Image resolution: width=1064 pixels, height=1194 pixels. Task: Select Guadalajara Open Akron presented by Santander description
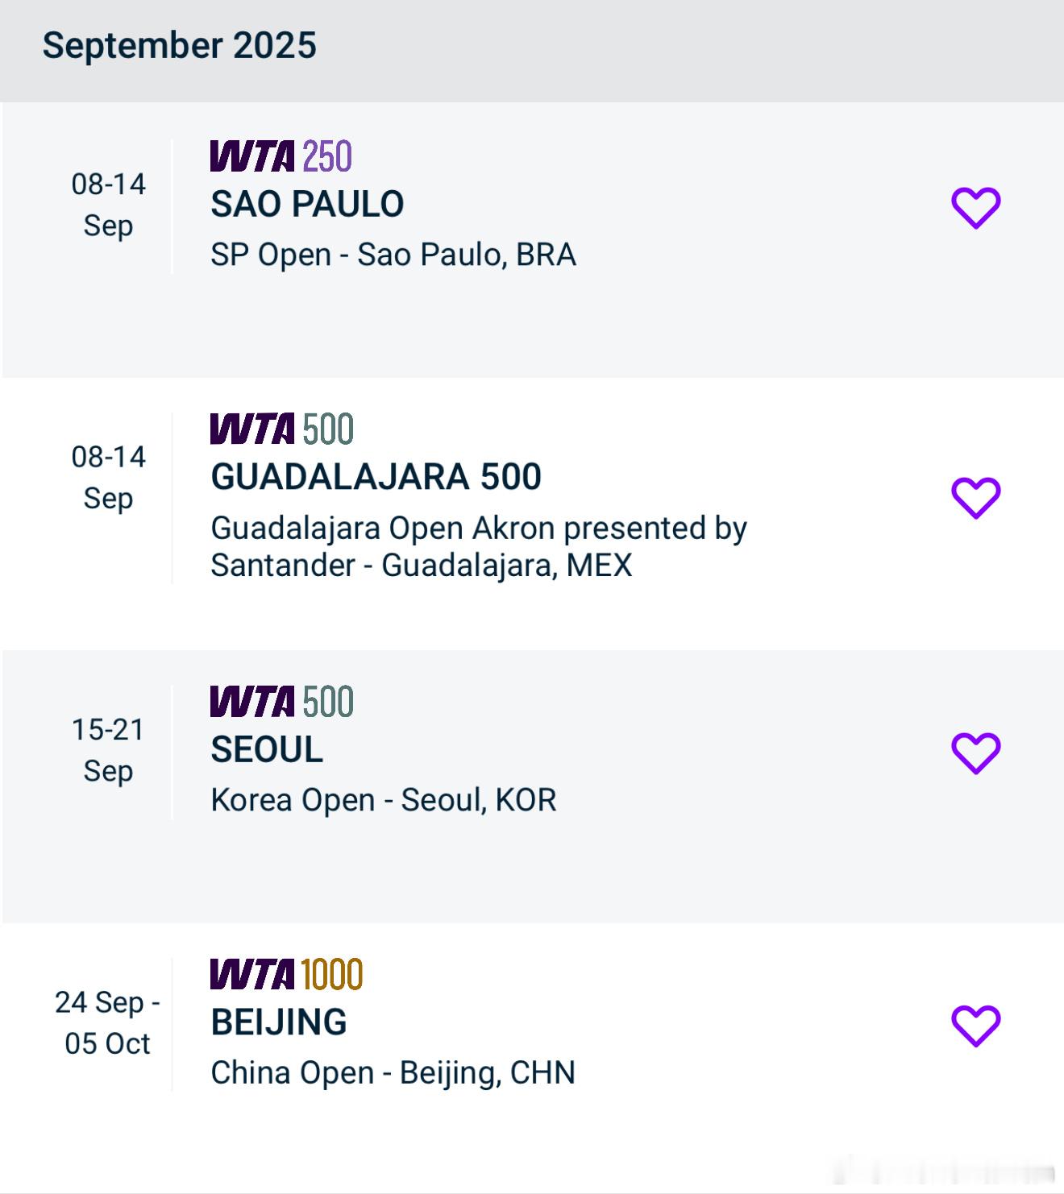pos(479,547)
